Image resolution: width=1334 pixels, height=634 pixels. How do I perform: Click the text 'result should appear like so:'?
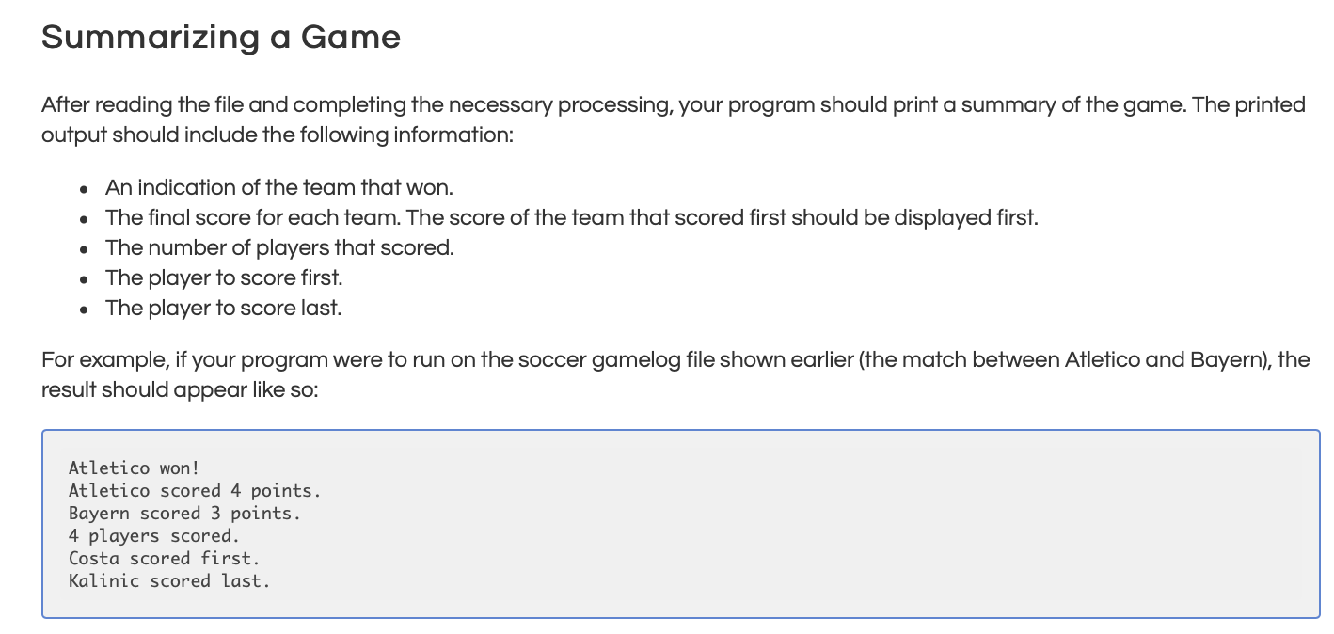click(x=180, y=389)
